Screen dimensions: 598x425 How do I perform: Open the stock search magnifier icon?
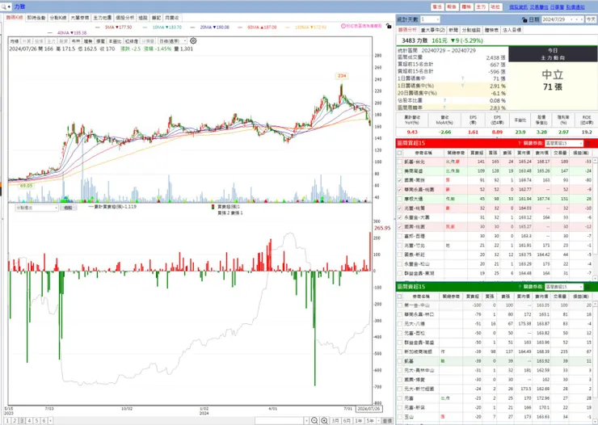(x=4, y=6)
